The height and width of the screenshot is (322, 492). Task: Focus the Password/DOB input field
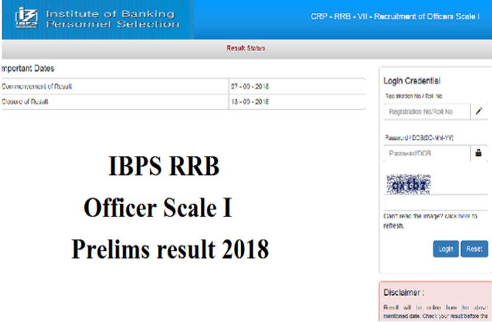(427, 153)
